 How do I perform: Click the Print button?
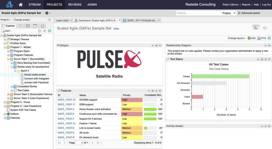point(262,38)
